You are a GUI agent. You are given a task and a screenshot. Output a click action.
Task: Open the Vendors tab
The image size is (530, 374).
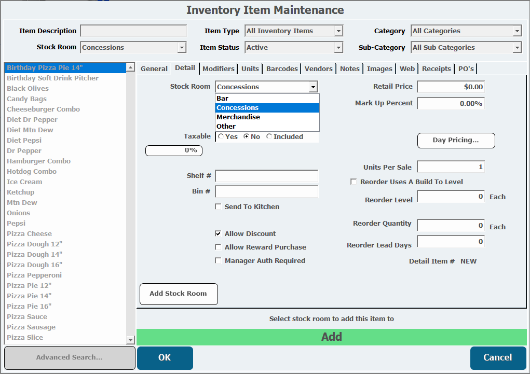point(318,68)
